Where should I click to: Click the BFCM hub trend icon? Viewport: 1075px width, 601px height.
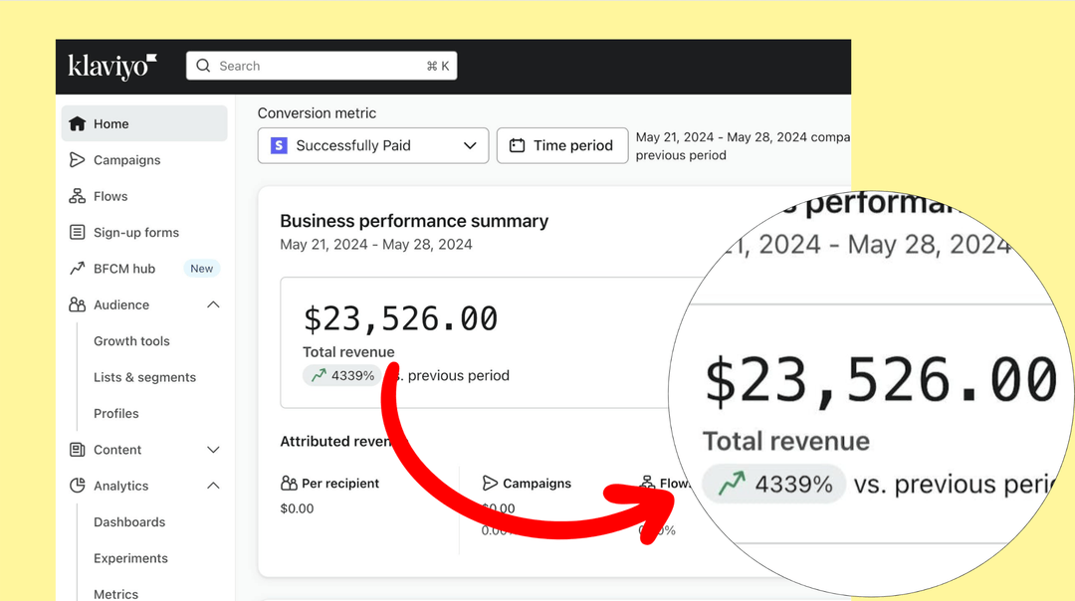pos(77,269)
